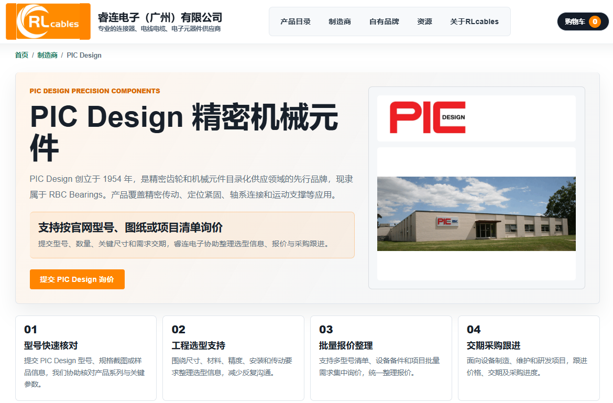The image size is (613, 403).
Task: Click the cart count badge showing 0
Action: (595, 21)
